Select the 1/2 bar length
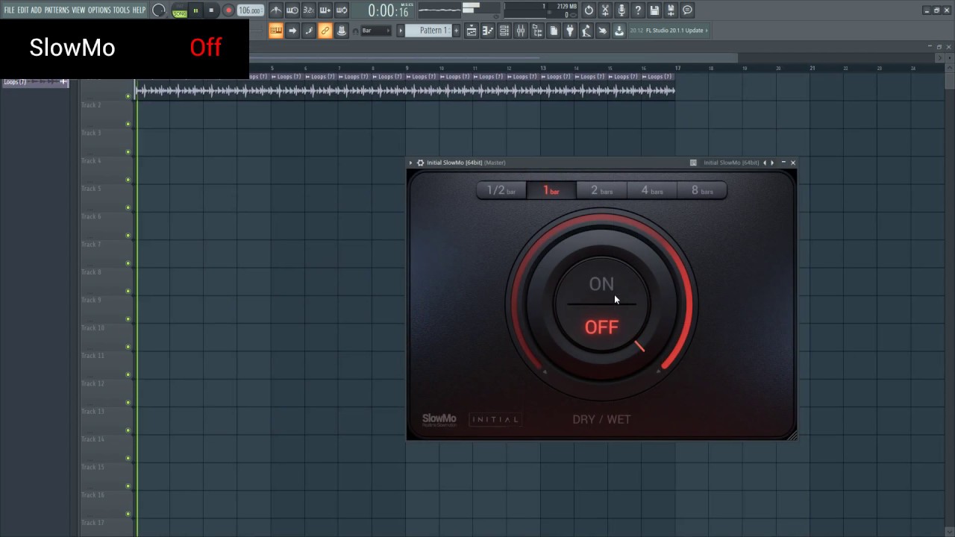 tap(501, 190)
